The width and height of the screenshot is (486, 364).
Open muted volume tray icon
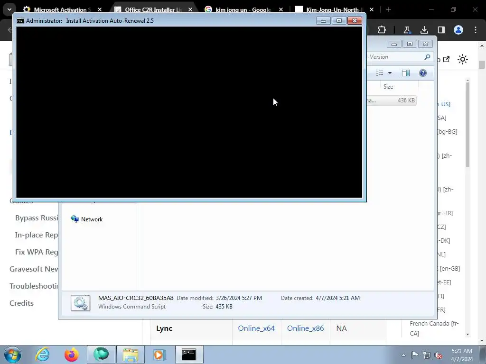(x=438, y=355)
